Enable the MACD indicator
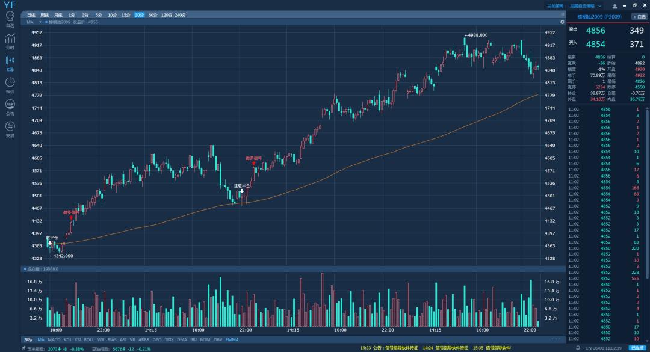Image resolution: width=650 pixels, height=352 pixels. (54, 339)
